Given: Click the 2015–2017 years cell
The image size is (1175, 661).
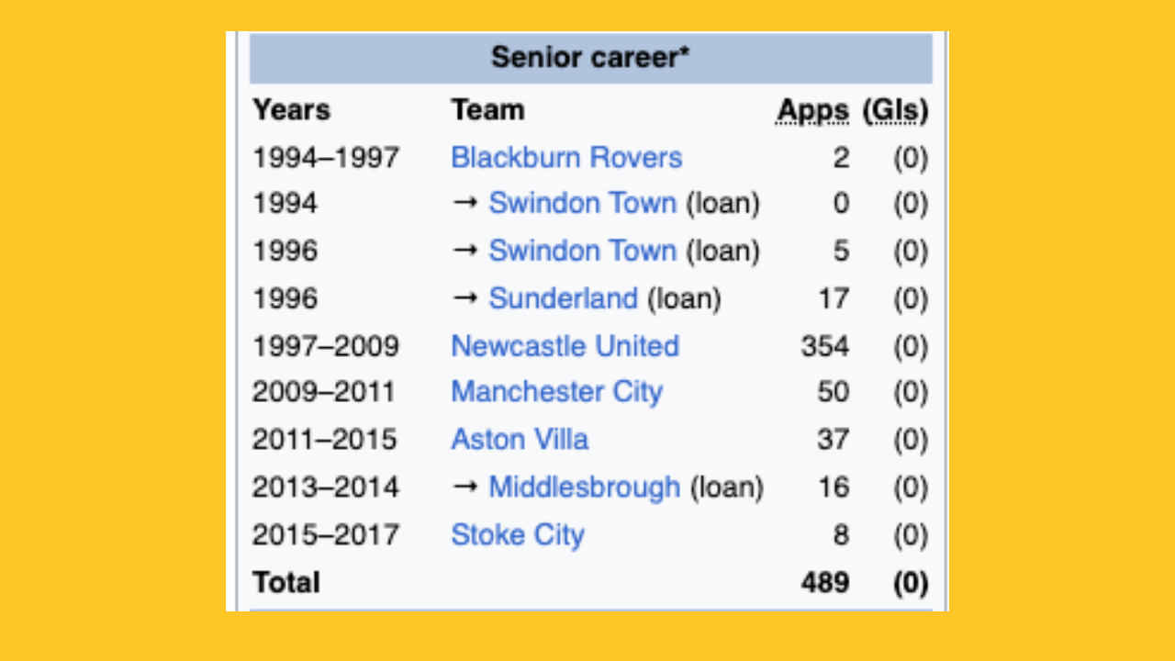Looking at the screenshot, I should (x=326, y=534).
